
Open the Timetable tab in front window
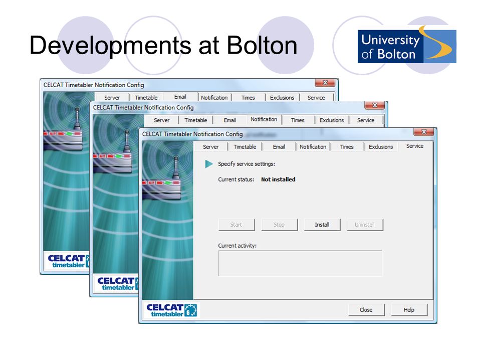pyautogui.click(x=245, y=147)
